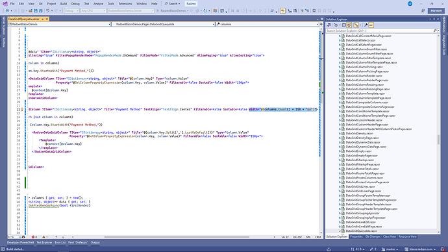
Task: Open the Server Explorer side tab
Action: (4, 26)
